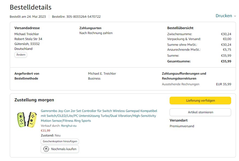Click the Zustellung morgen delivery heading

[x=34, y=100]
